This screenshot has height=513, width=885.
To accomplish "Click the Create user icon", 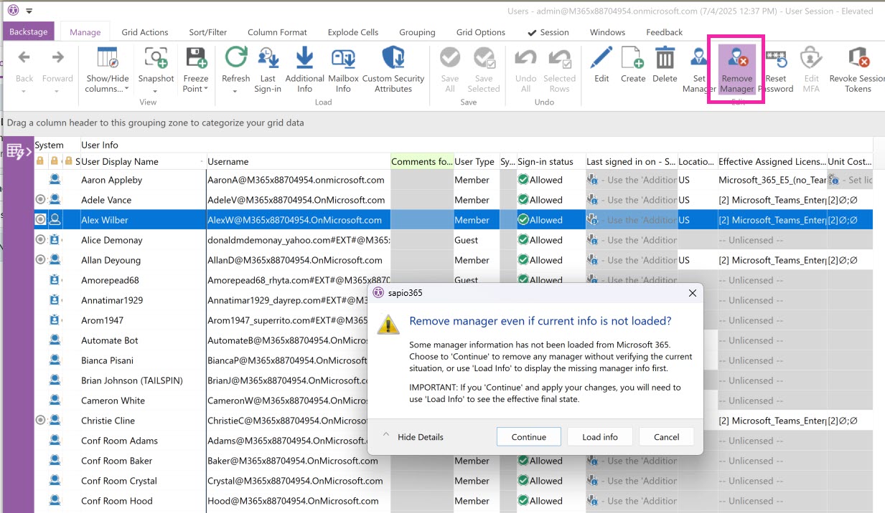I will 632,59.
